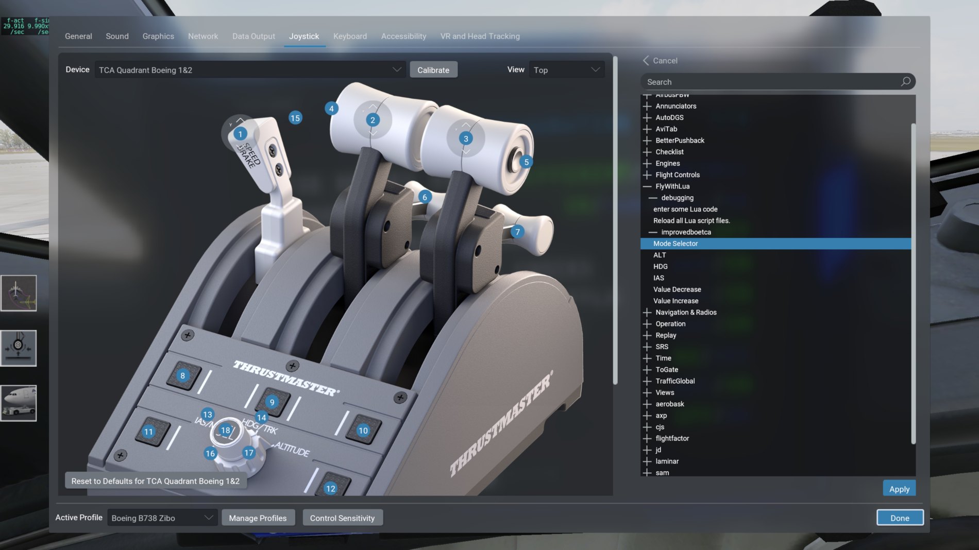
Task: Select the Value Decrease command
Action: click(677, 289)
